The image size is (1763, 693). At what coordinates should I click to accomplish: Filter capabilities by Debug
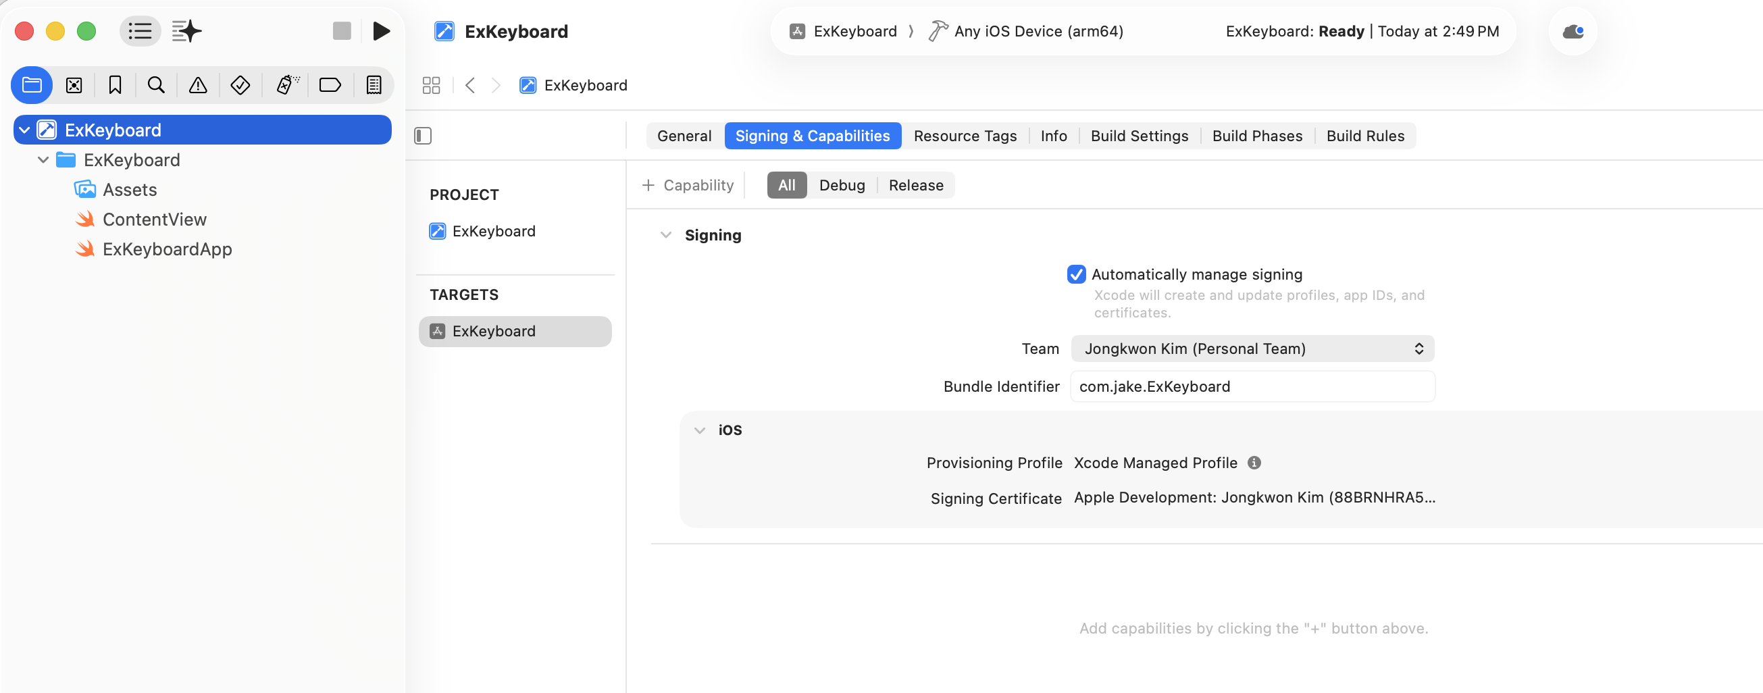pyautogui.click(x=842, y=184)
